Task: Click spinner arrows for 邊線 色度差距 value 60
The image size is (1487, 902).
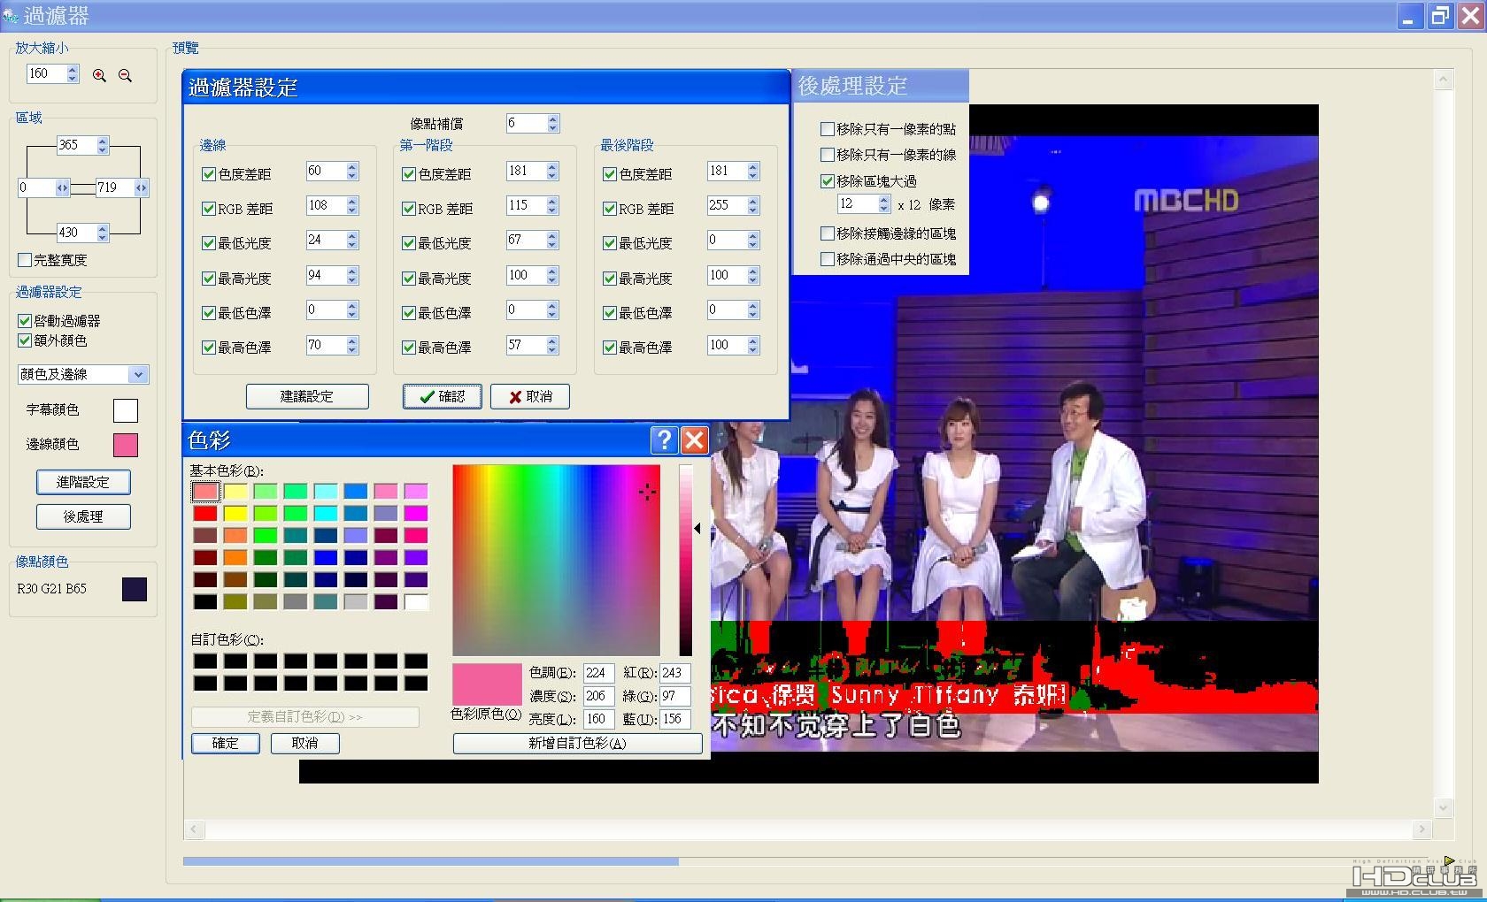Action: [352, 171]
